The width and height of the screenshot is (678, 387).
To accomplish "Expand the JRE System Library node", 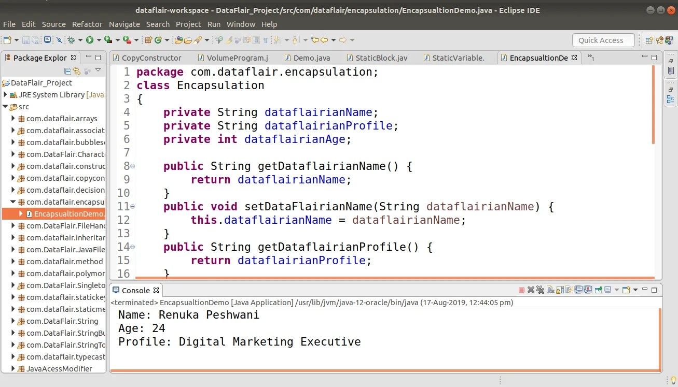I will click(6, 94).
